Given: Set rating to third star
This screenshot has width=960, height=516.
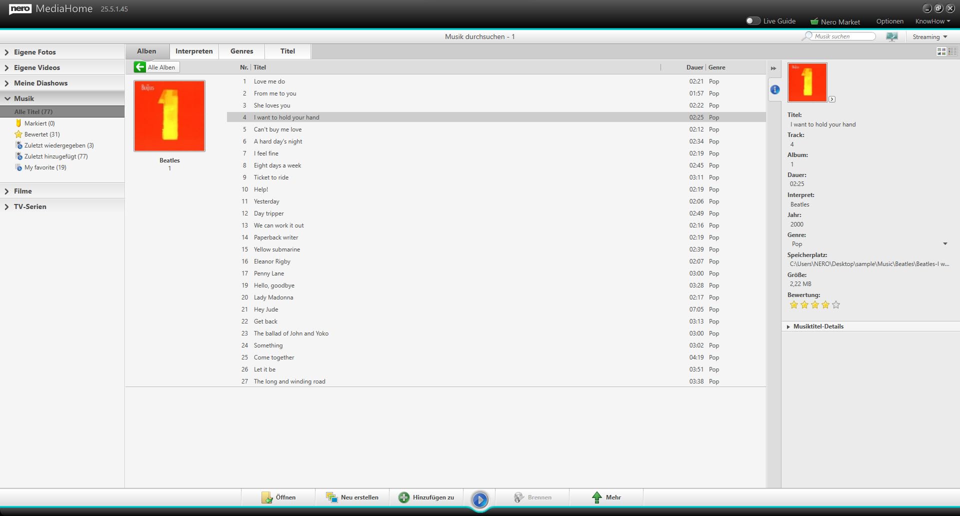Looking at the screenshot, I should [815, 305].
